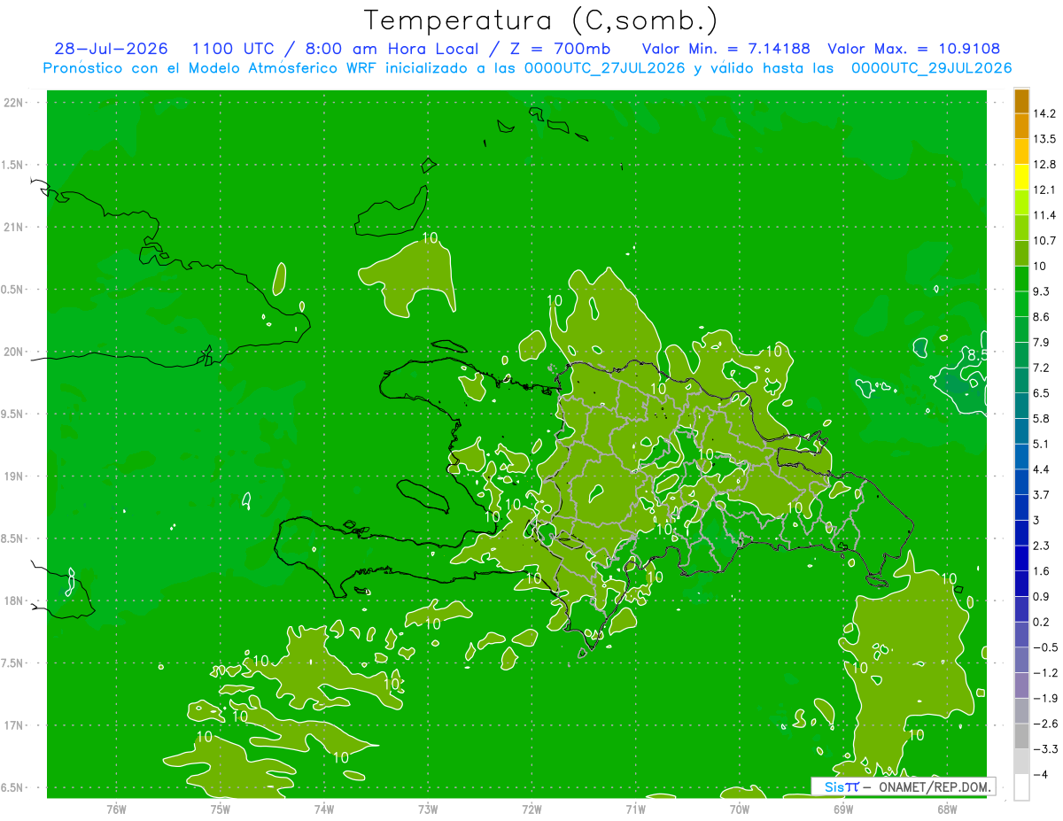Click the "75W" longitude axis label

[x=220, y=809]
